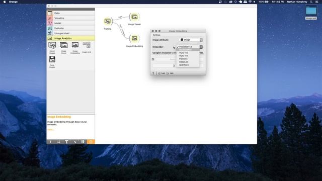This screenshot has height=181, width=322.
Task: Click the Image Viewer node on canvas
Action: [134, 17]
